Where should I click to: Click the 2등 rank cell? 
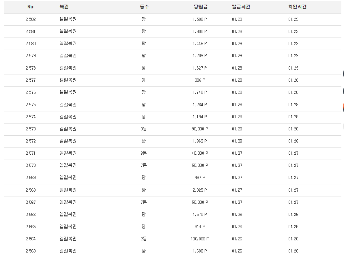144,239
